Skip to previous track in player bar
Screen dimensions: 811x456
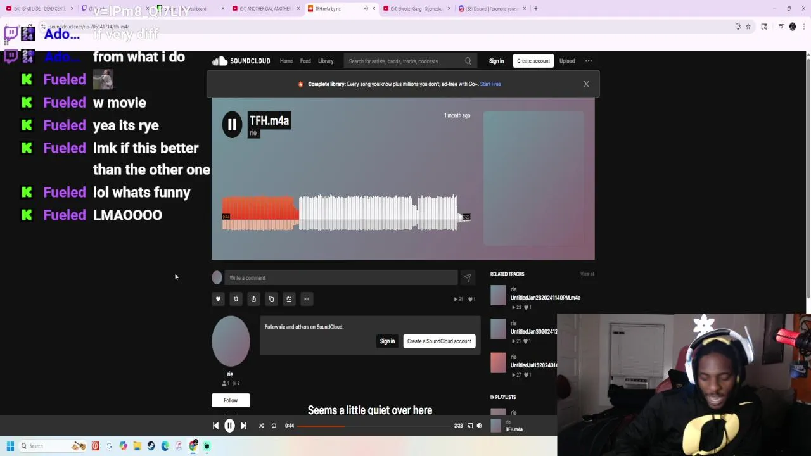[x=215, y=426]
